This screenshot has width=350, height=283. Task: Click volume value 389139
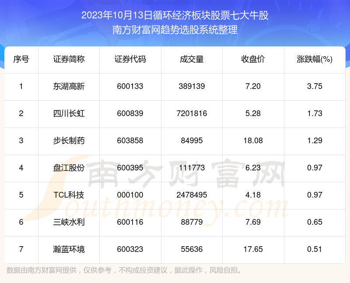(x=192, y=86)
